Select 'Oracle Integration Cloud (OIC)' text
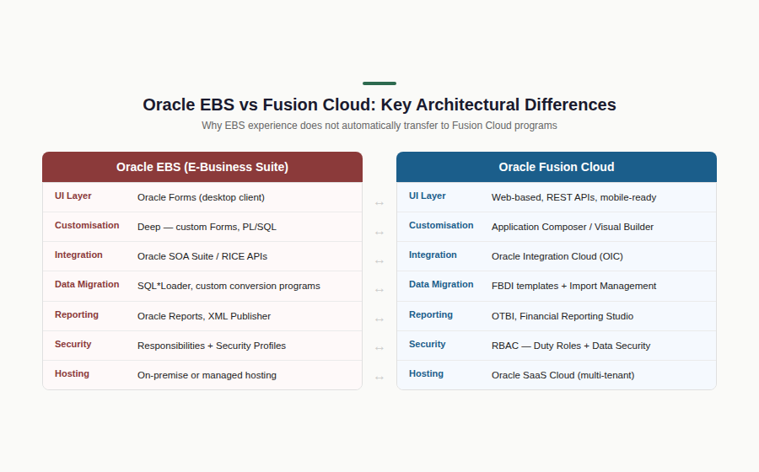 coord(557,256)
